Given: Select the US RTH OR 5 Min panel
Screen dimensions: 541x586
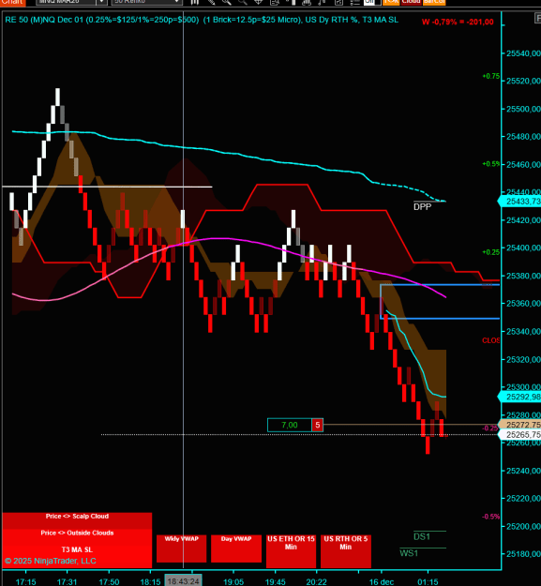Looking at the screenshot, I should (346, 551).
